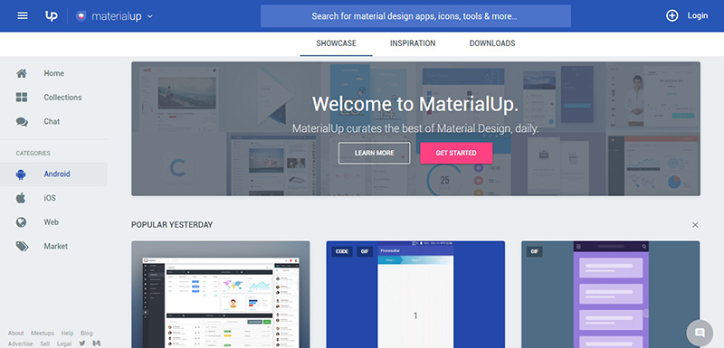Expand the materialup site switcher chevron

pos(149,16)
